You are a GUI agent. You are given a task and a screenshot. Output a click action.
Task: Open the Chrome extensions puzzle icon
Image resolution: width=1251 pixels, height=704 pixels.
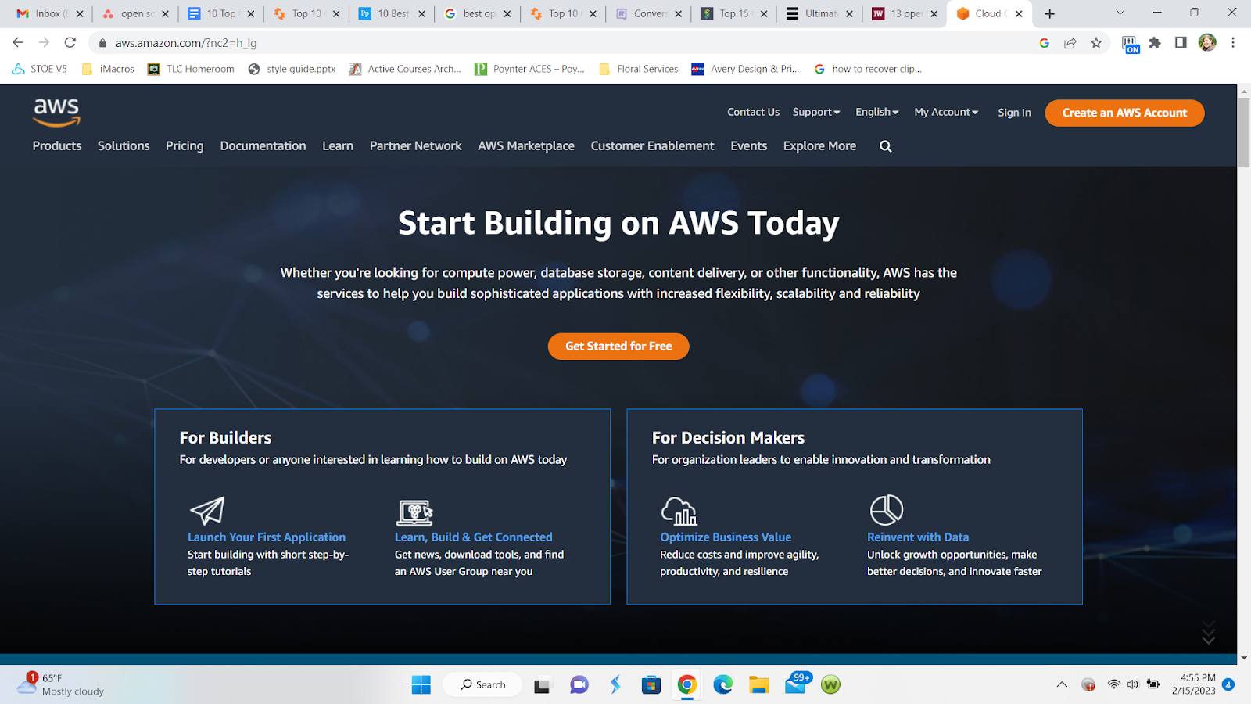1156,43
